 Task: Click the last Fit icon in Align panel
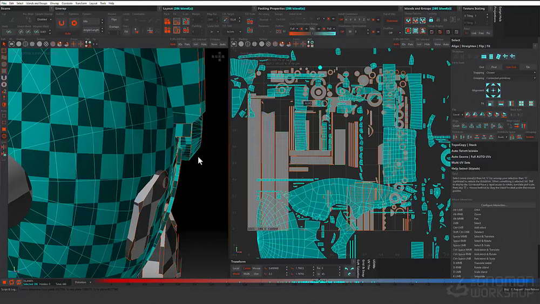(x=531, y=104)
